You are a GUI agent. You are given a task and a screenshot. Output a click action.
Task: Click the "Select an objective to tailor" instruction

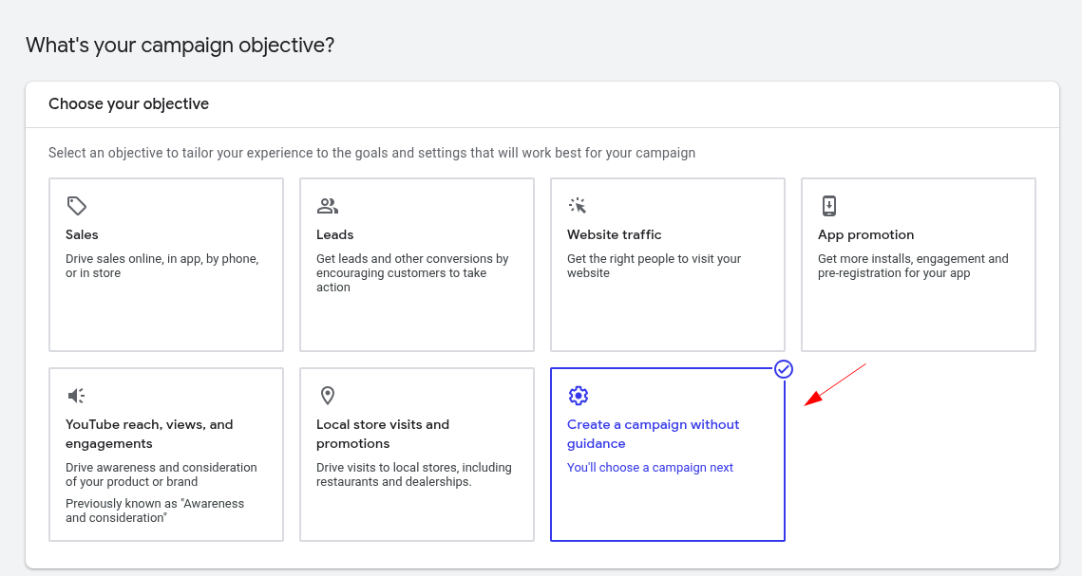[x=372, y=153]
